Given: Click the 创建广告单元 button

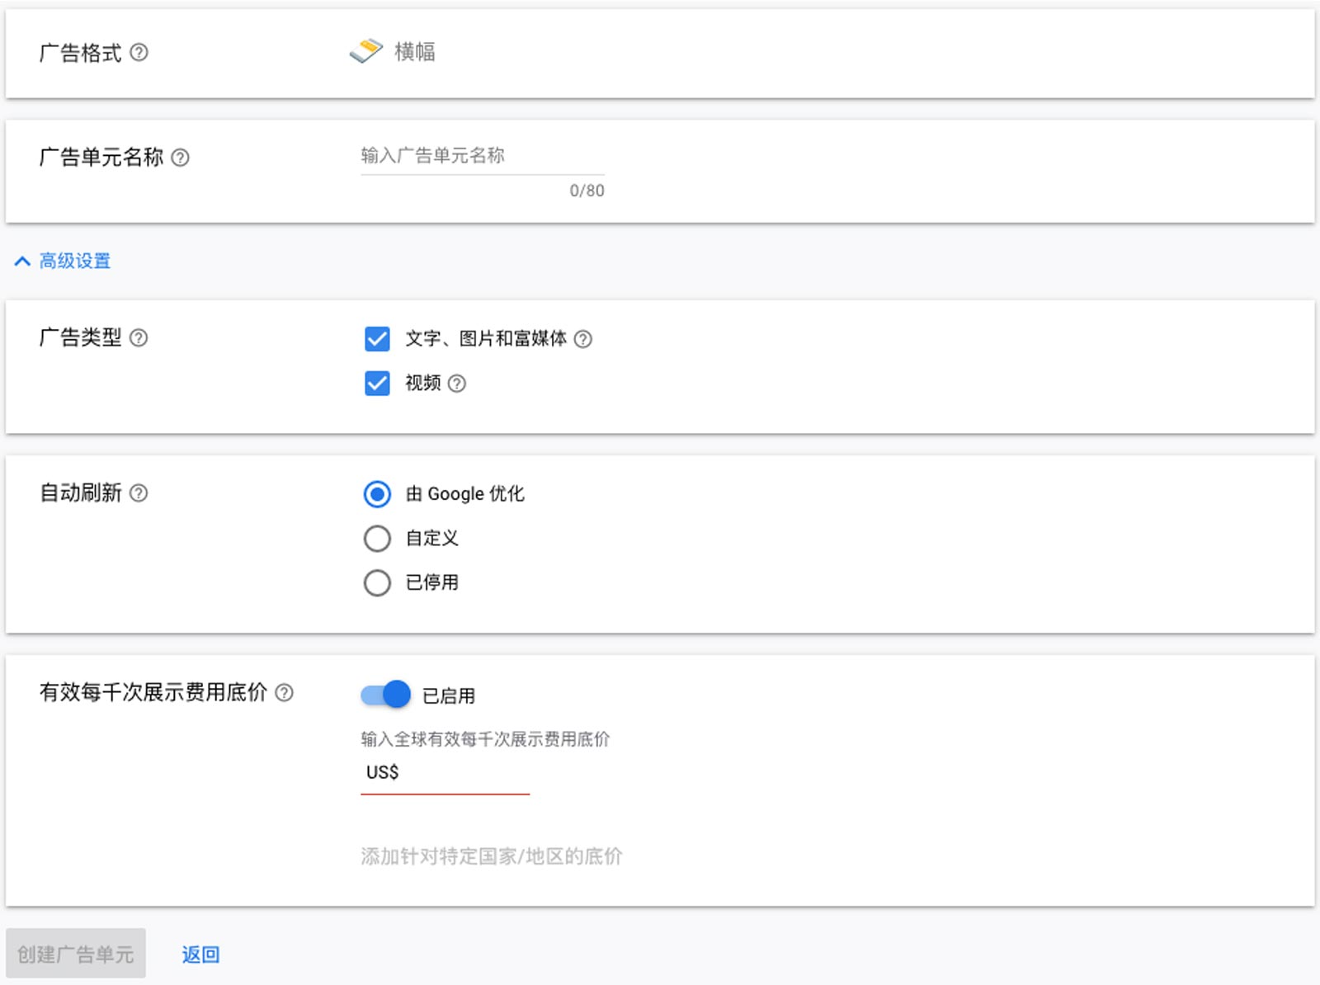Looking at the screenshot, I should pos(76,954).
